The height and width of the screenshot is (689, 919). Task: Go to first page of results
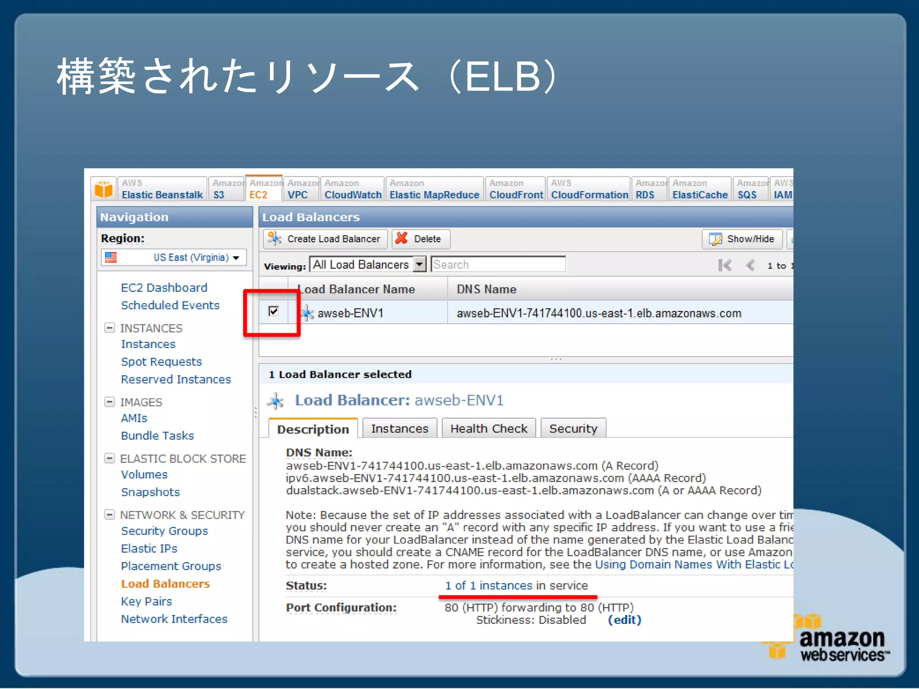(725, 265)
